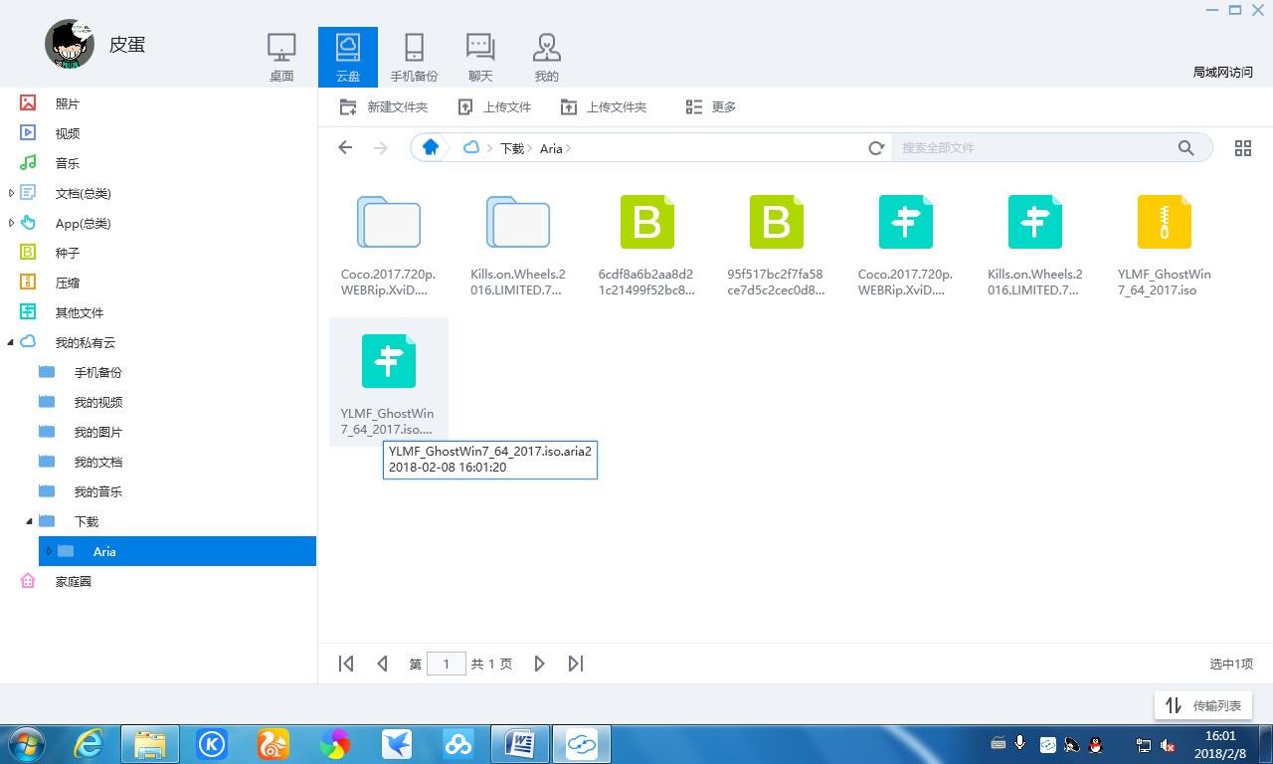
Task: Click the home icon in path bar
Action: coord(430,147)
